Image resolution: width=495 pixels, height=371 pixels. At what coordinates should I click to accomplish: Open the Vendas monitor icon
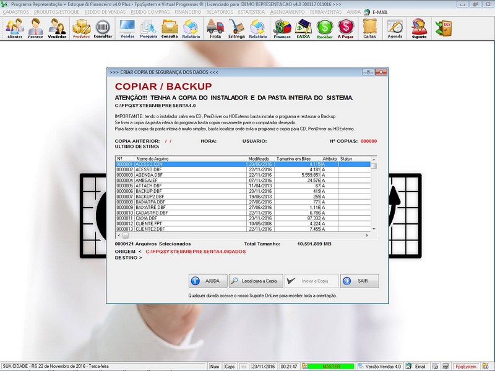click(x=127, y=28)
